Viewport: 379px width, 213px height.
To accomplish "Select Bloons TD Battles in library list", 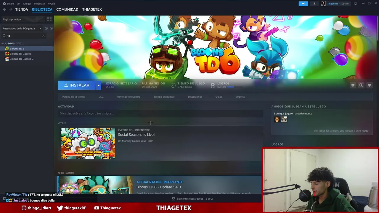I will 27,54.
